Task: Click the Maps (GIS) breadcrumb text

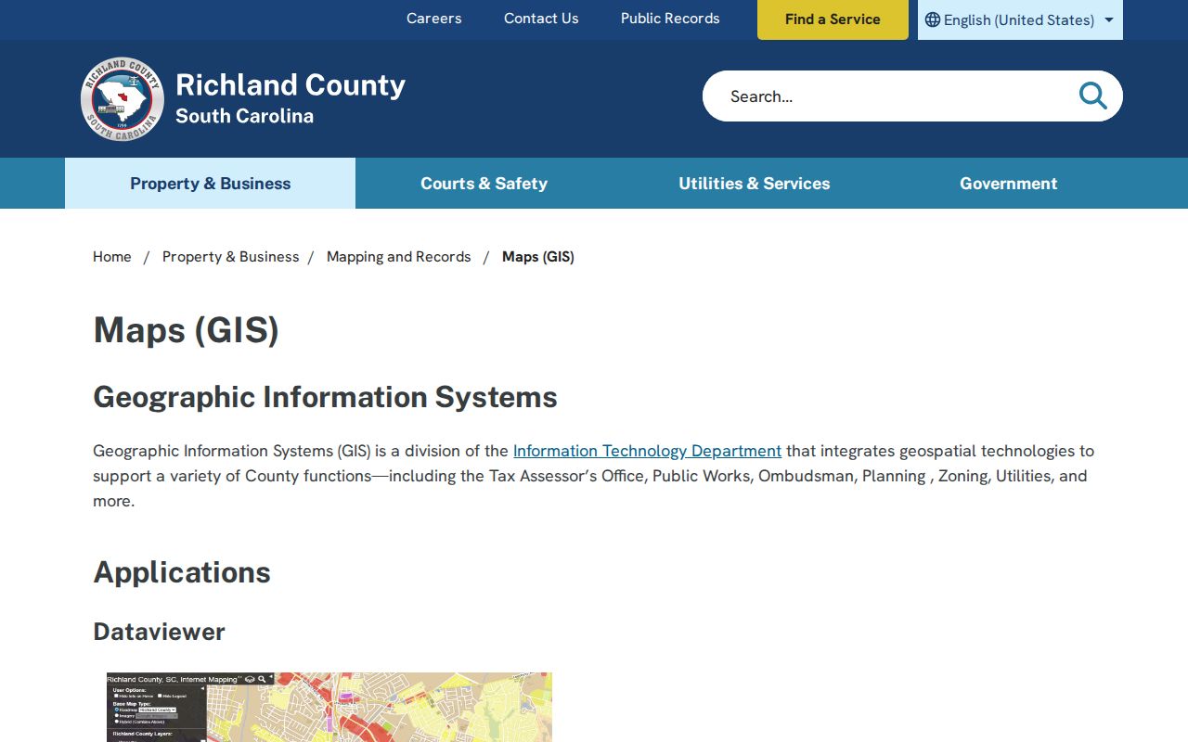Action: [x=538, y=257]
